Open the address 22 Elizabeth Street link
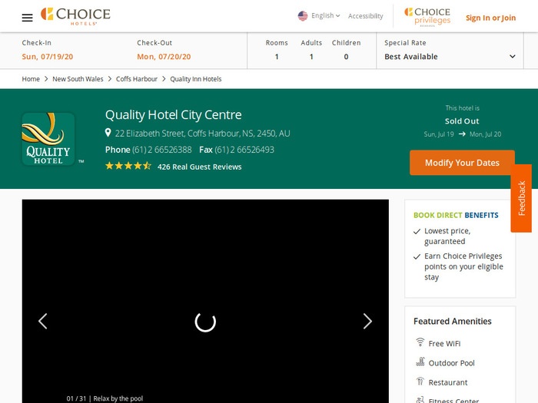Image resolution: width=538 pixels, height=403 pixels. 202,134
